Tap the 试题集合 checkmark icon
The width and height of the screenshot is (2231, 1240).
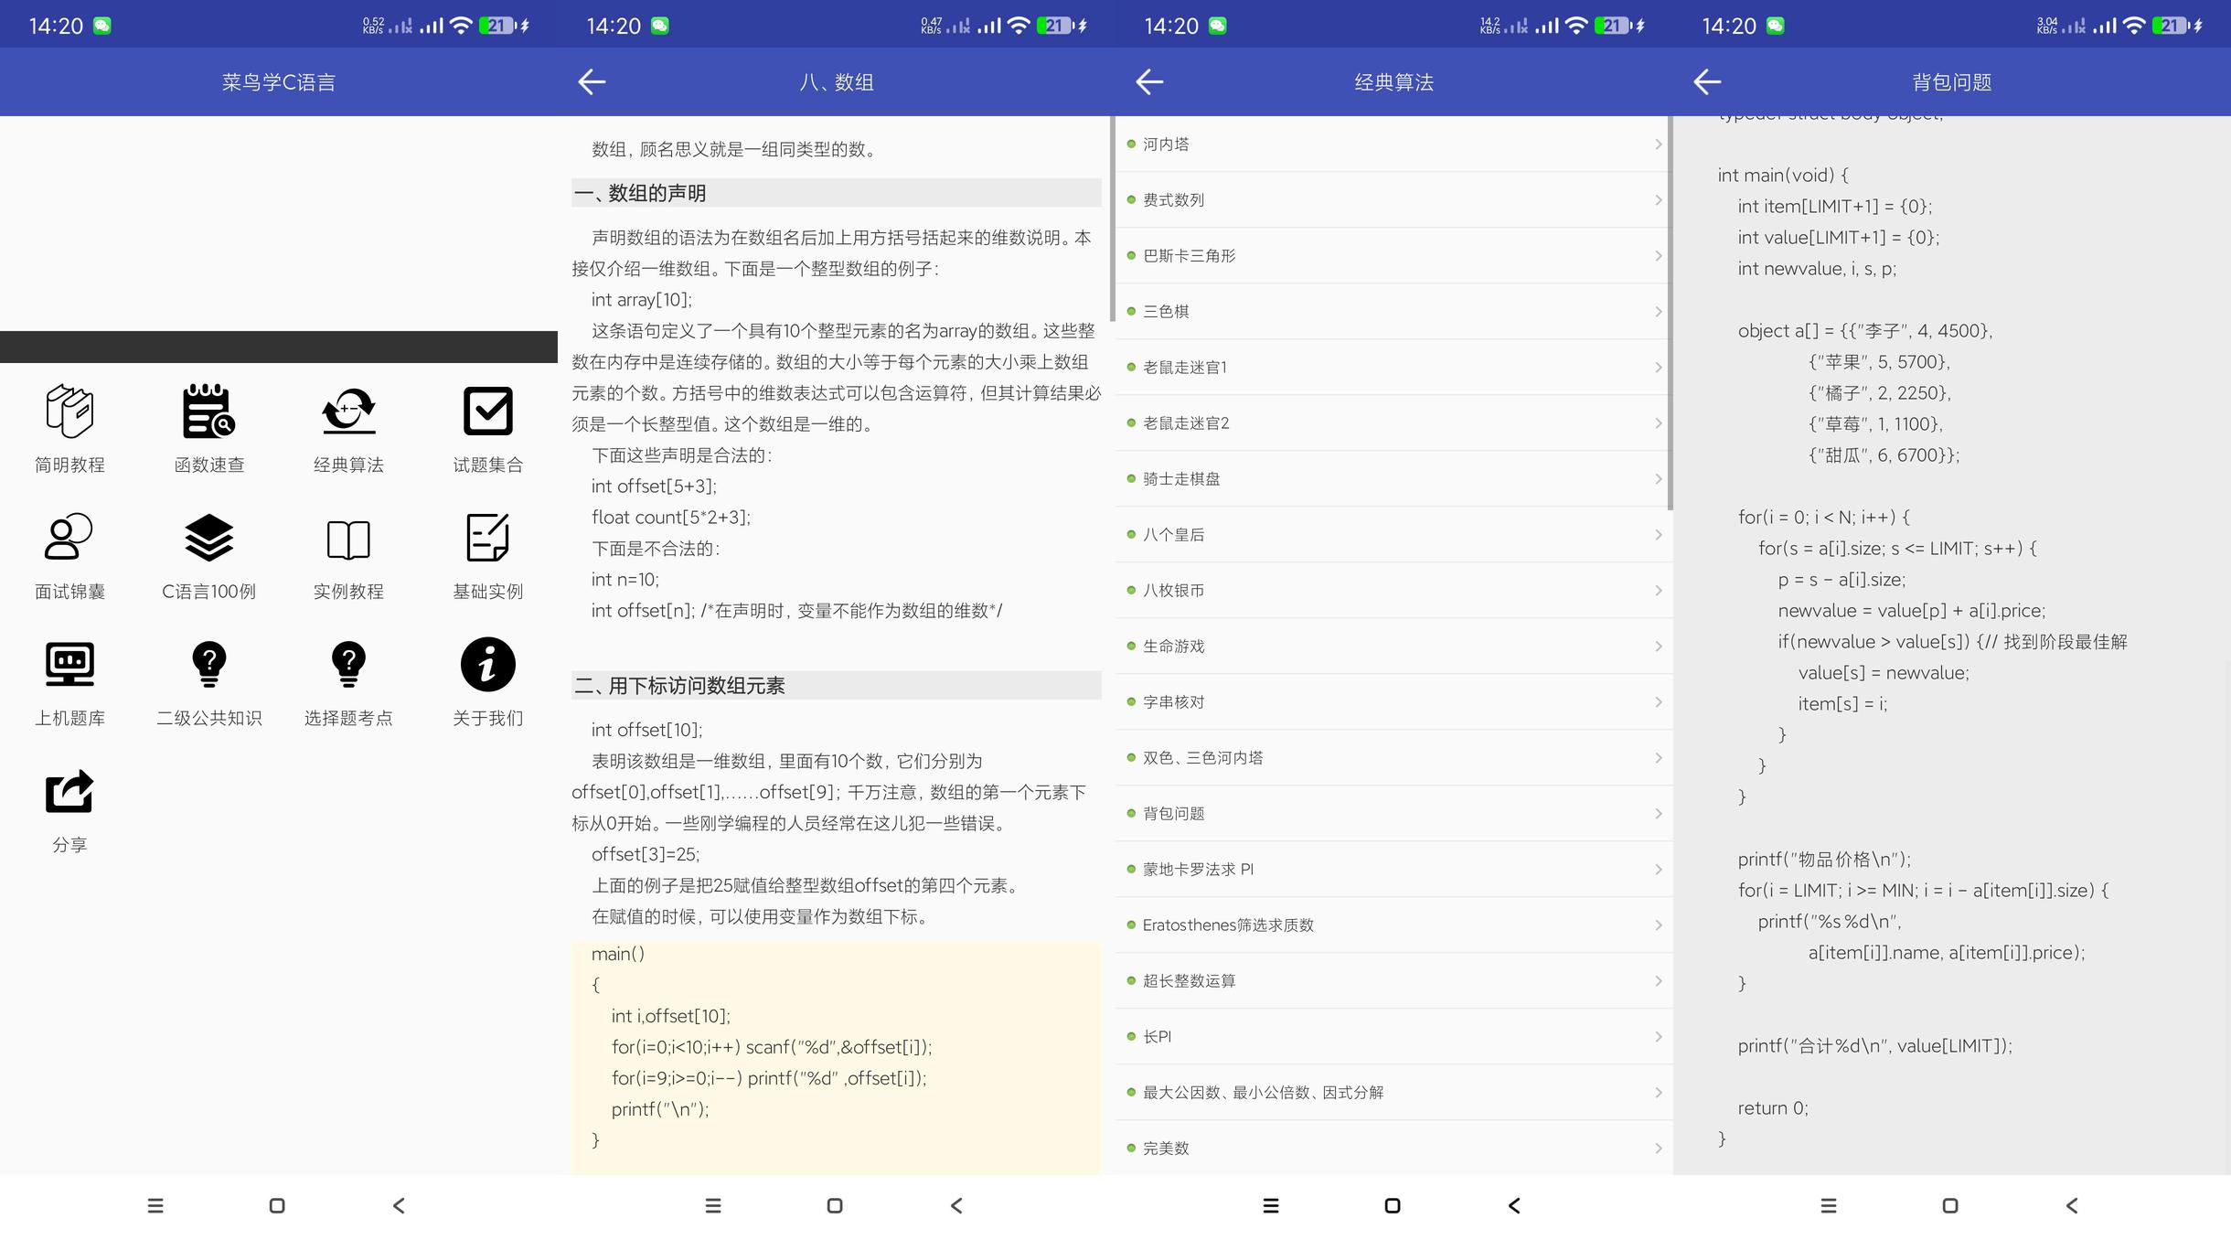[487, 412]
